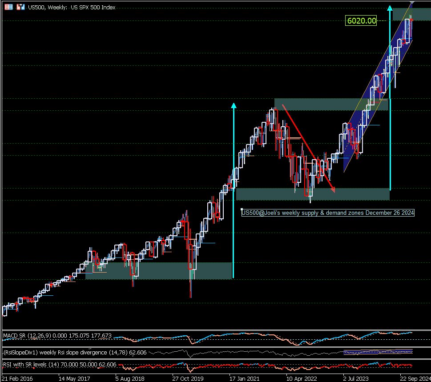Click the red arrowhead near the 2022 low
The height and width of the screenshot is (382, 431).
(333, 189)
